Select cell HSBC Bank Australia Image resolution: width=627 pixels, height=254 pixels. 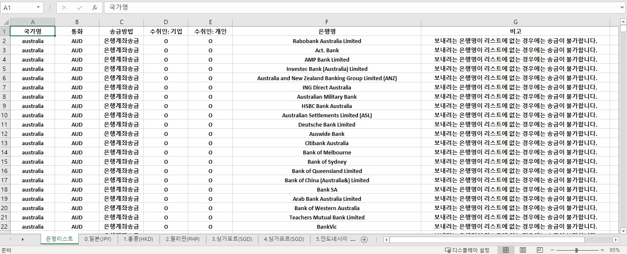pyautogui.click(x=327, y=106)
